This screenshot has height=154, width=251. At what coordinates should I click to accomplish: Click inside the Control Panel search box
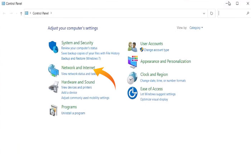233,13
